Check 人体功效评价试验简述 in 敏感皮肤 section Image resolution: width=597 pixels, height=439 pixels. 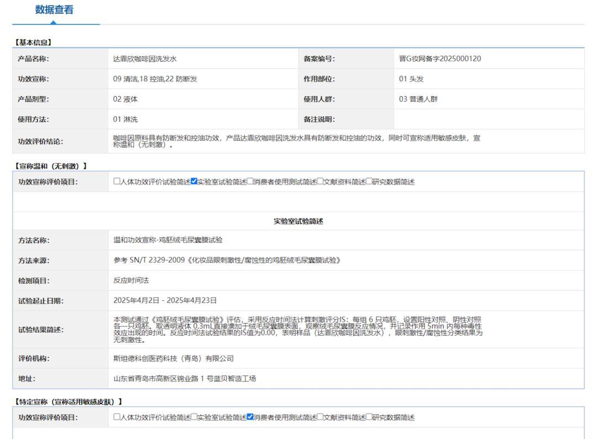click(117, 417)
